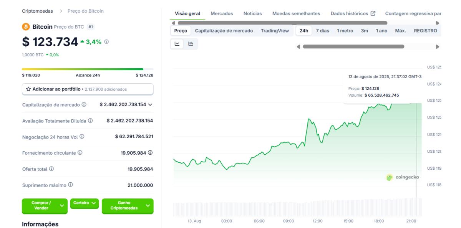Open the Carteira dropdown
Screen dimensions: 461x228
coord(84,203)
